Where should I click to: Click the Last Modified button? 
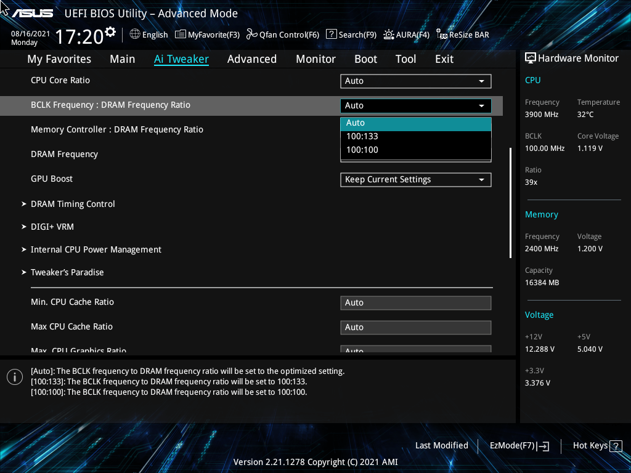[441, 446]
